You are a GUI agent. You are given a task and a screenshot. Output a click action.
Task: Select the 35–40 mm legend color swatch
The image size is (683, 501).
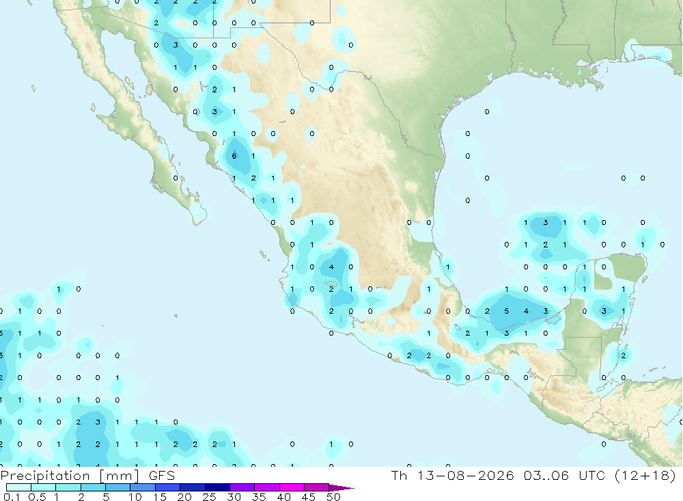click(x=267, y=487)
